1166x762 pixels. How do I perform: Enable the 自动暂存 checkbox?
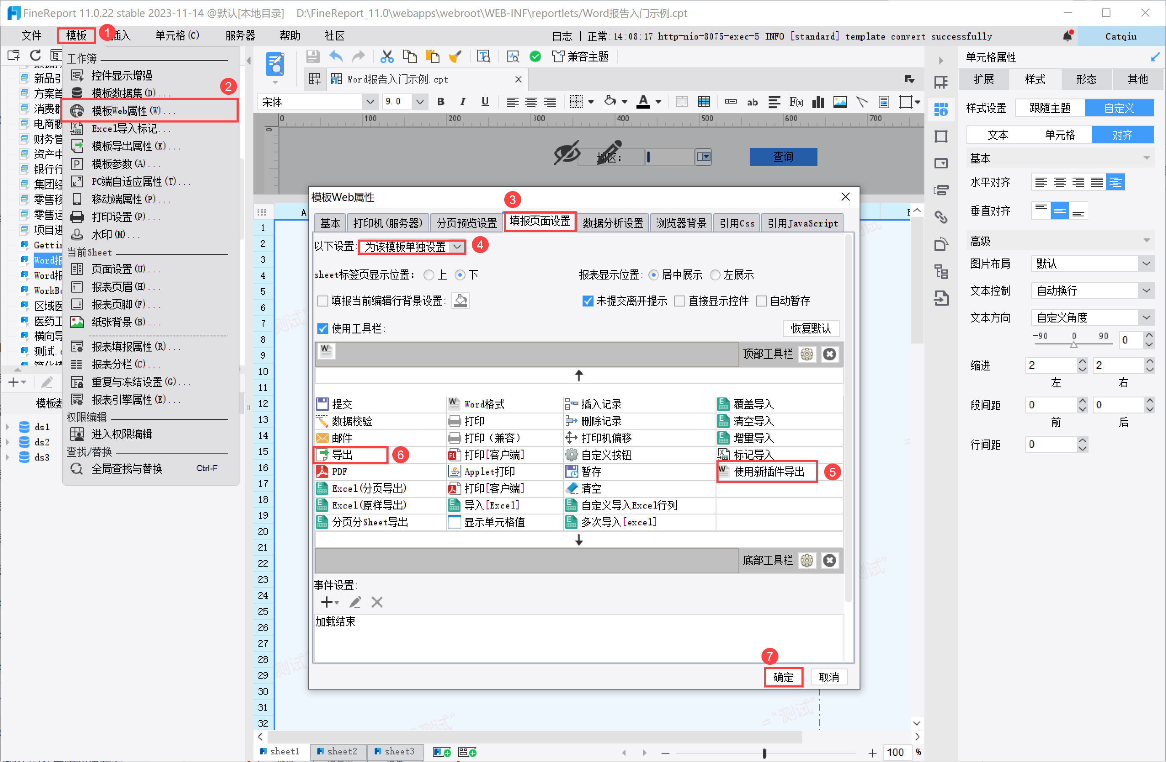(x=761, y=301)
